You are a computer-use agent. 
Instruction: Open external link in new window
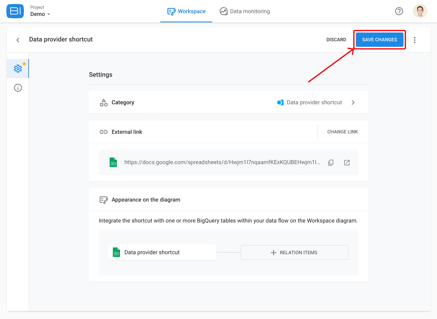pos(347,162)
